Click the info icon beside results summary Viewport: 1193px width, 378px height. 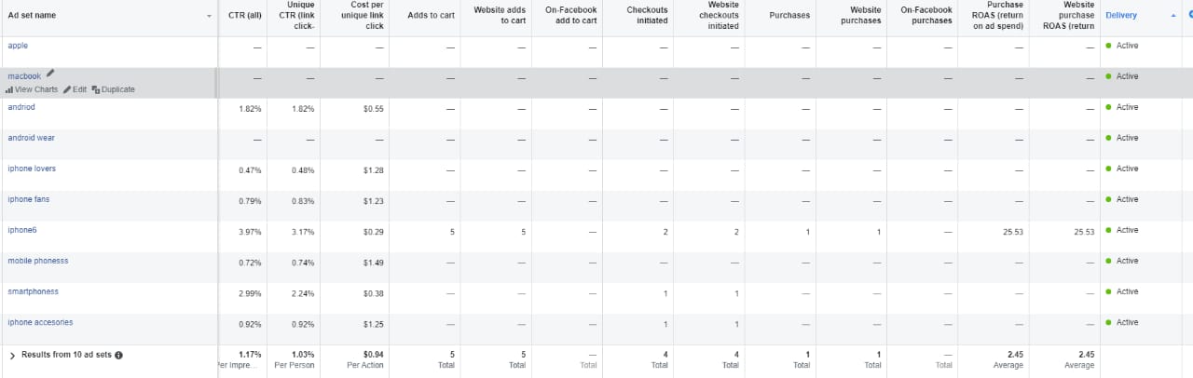118,355
